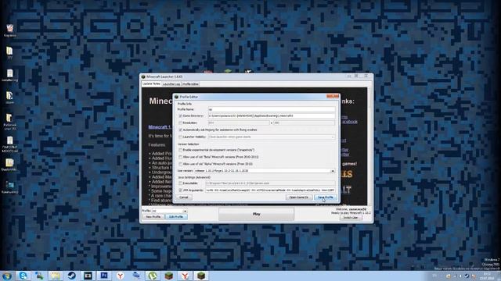Open Skype from the taskbar

coord(23,276)
